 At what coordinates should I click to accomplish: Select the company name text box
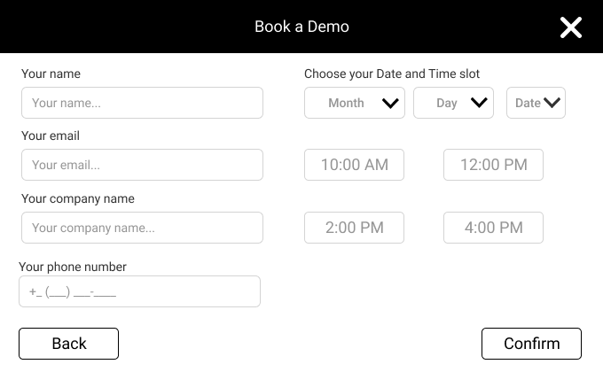tap(142, 228)
